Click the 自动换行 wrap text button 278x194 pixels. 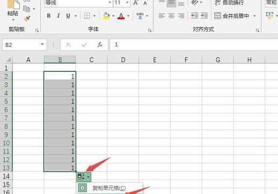[x=229, y=2]
